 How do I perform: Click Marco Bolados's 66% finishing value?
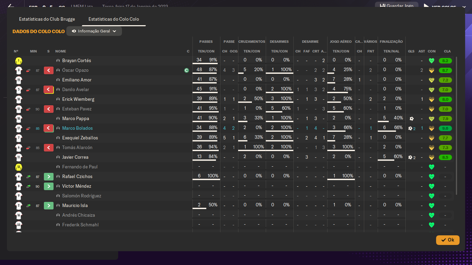click(x=398, y=128)
